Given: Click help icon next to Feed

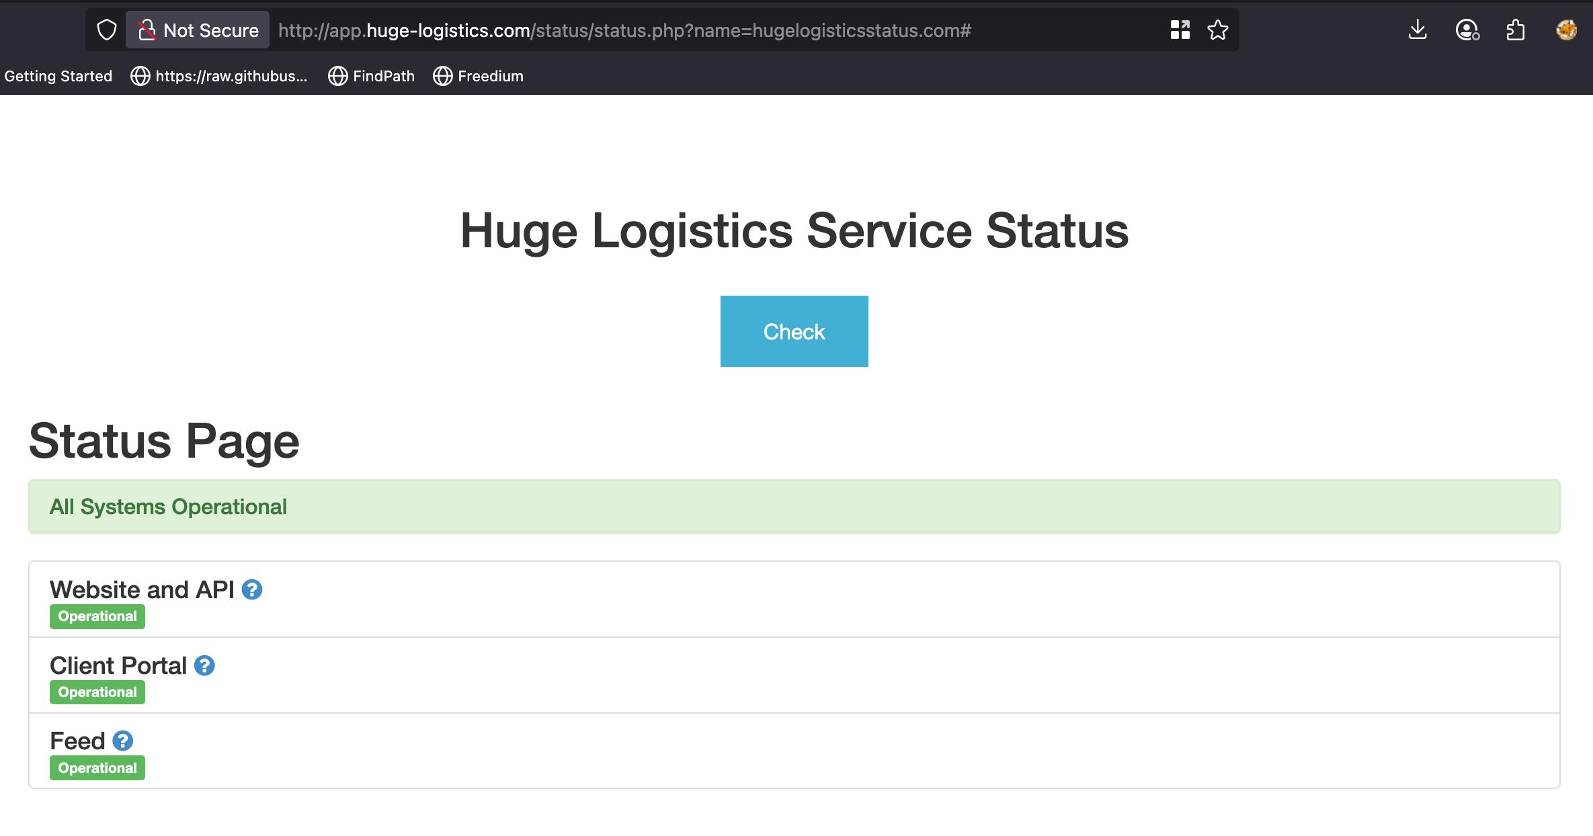Looking at the screenshot, I should point(122,741).
